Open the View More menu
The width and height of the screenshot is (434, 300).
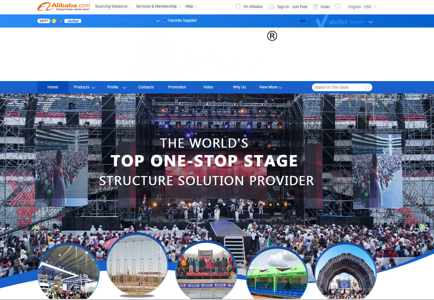270,87
